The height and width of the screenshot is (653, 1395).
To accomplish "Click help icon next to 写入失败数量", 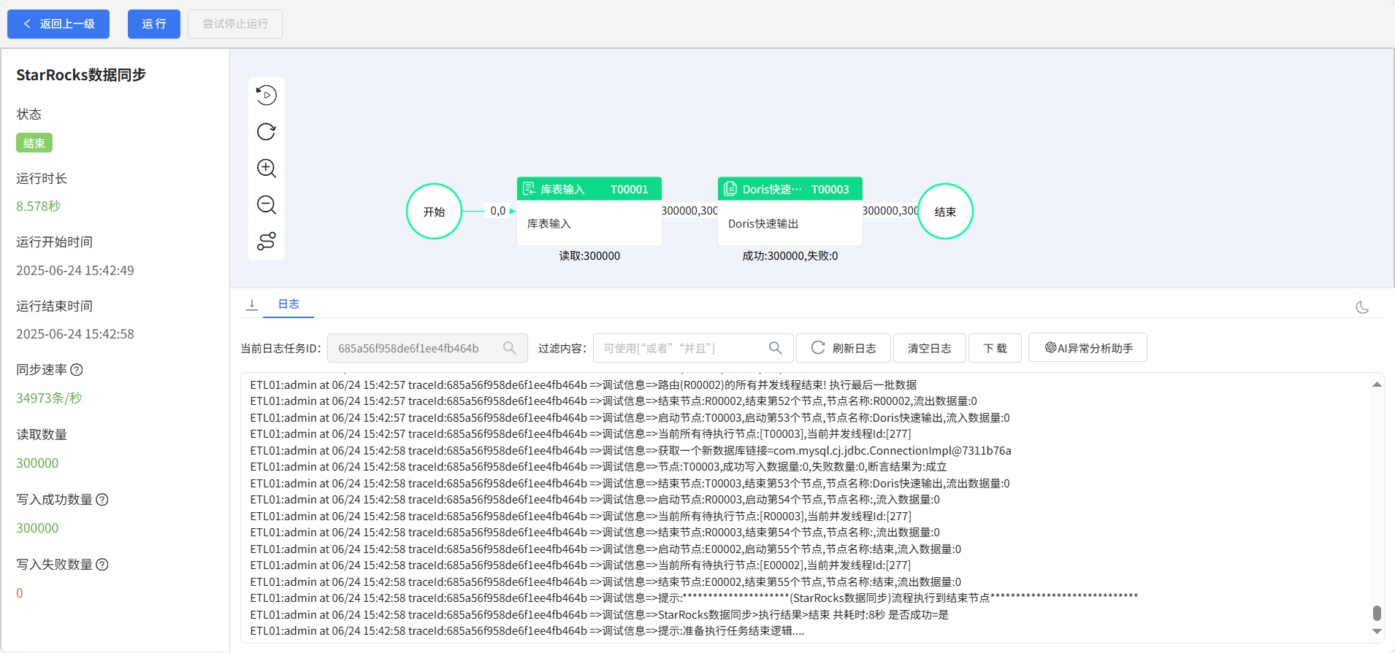I will (102, 565).
